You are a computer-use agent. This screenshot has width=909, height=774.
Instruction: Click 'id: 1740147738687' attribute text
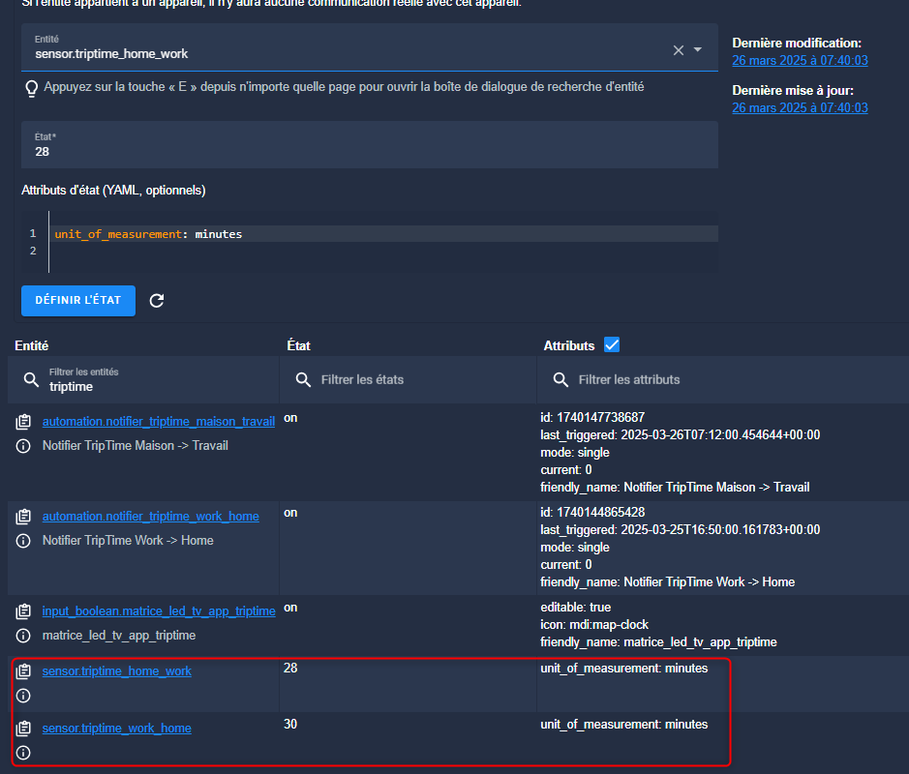pos(592,417)
